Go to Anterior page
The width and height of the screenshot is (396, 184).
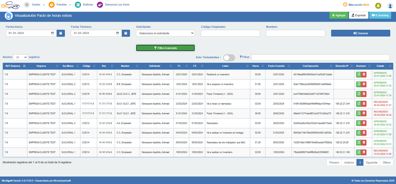point(349,162)
